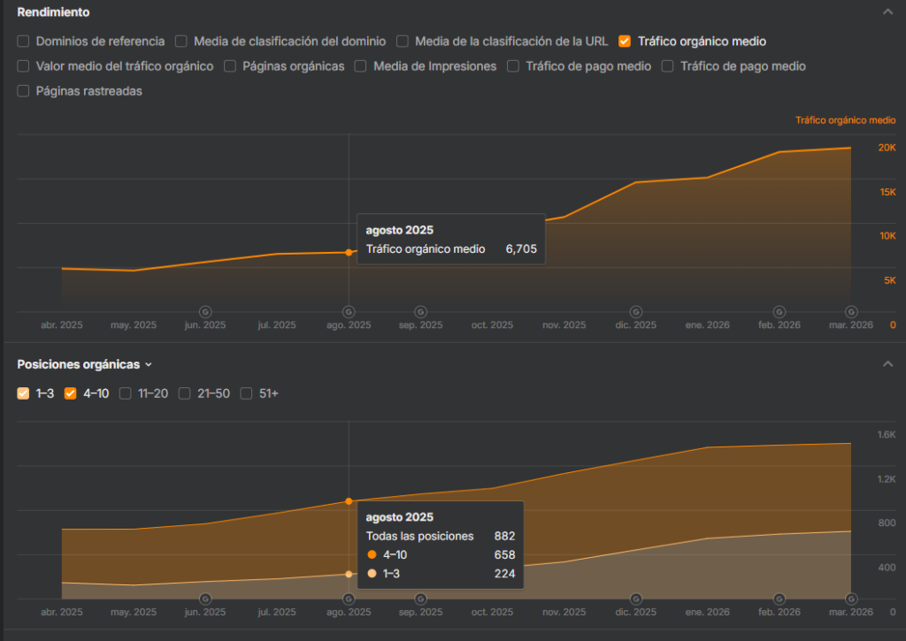The height and width of the screenshot is (641, 906).
Task: Select the feb. 2026 Google marker in Posiciones orgánicas chart
Action: pos(779,599)
